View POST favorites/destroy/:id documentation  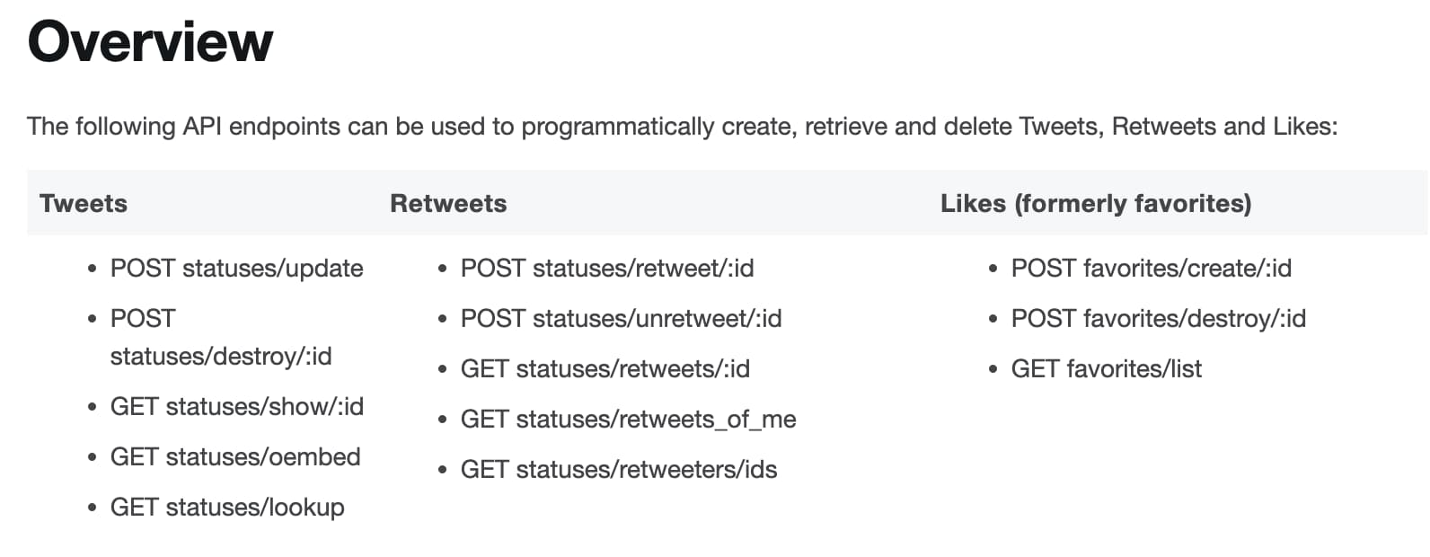[x=1159, y=319]
